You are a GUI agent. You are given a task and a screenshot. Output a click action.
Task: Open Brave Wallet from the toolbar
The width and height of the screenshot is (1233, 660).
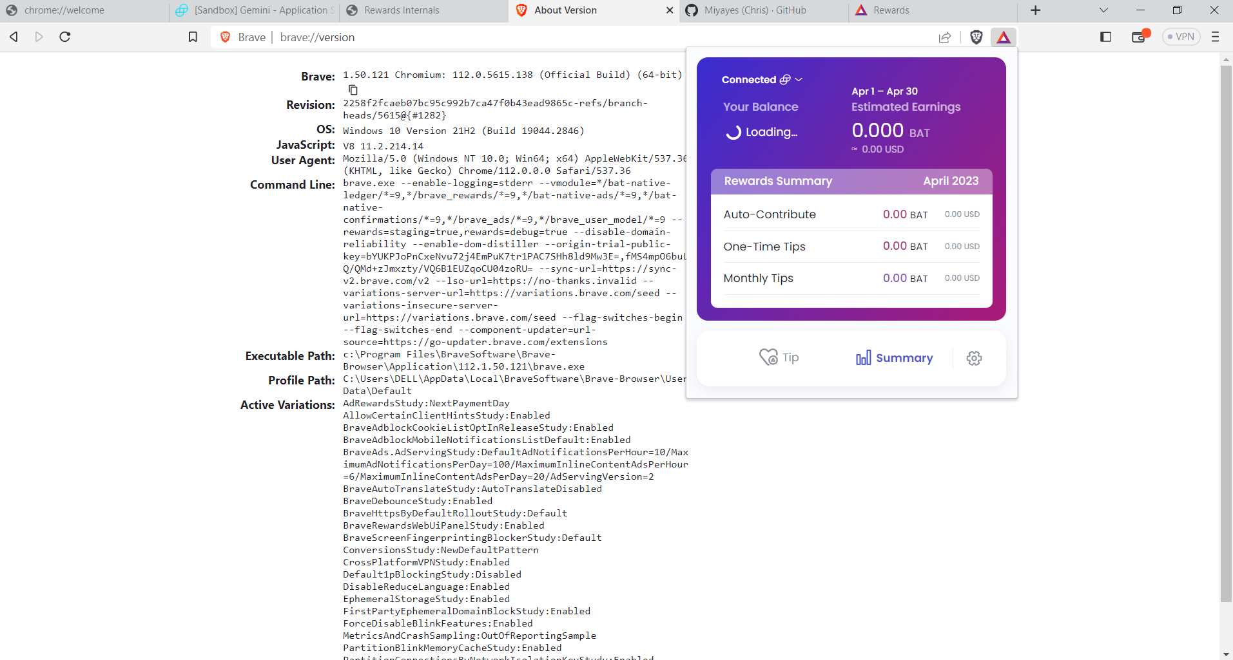pyautogui.click(x=1140, y=37)
